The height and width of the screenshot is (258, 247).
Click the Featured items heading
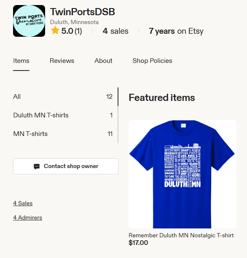[162, 98]
